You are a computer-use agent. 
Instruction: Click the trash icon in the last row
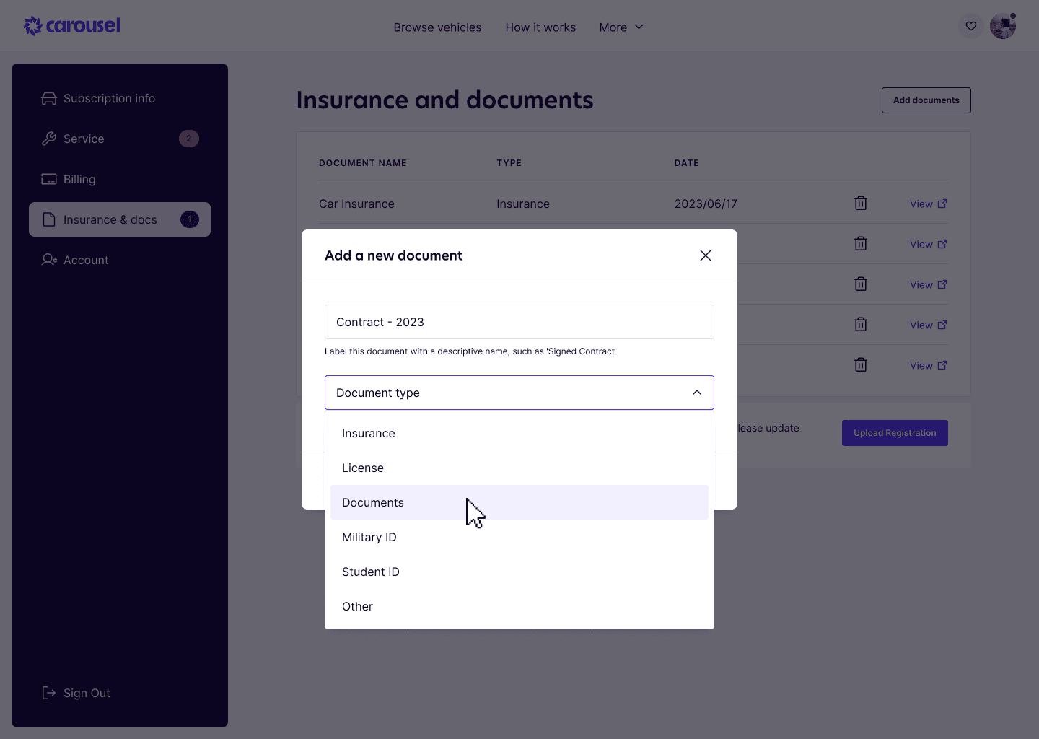click(860, 365)
